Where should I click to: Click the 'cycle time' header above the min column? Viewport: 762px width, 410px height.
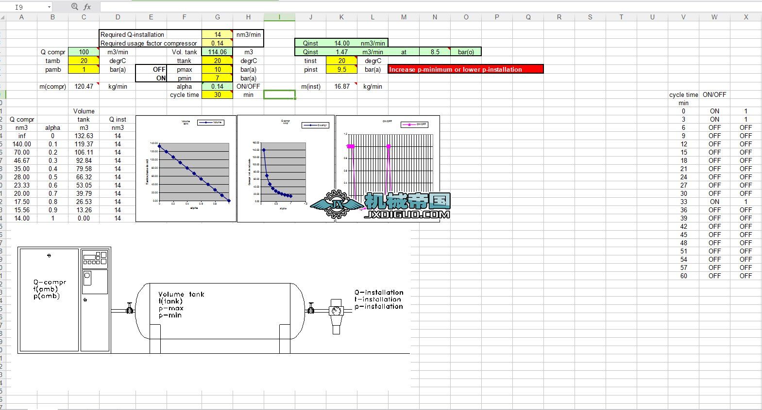683,95
